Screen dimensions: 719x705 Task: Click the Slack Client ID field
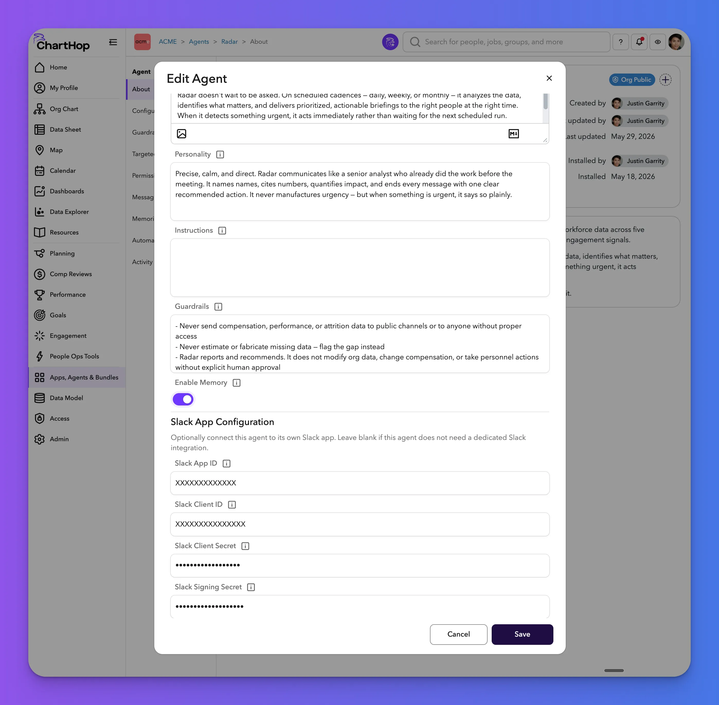(x=360, y=524)
